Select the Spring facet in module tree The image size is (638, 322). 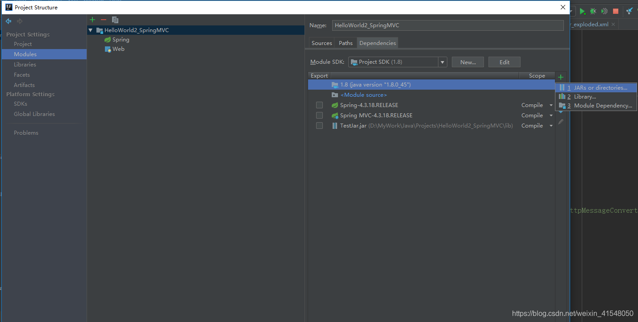tap(121, 40)
